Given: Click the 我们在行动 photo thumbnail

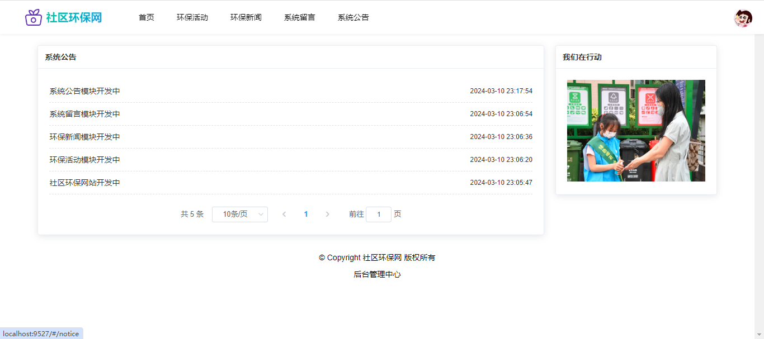Looking at the screenshot, I should coord(636,131).
